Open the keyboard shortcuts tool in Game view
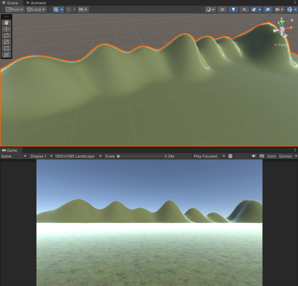 (x=262, y=156)
